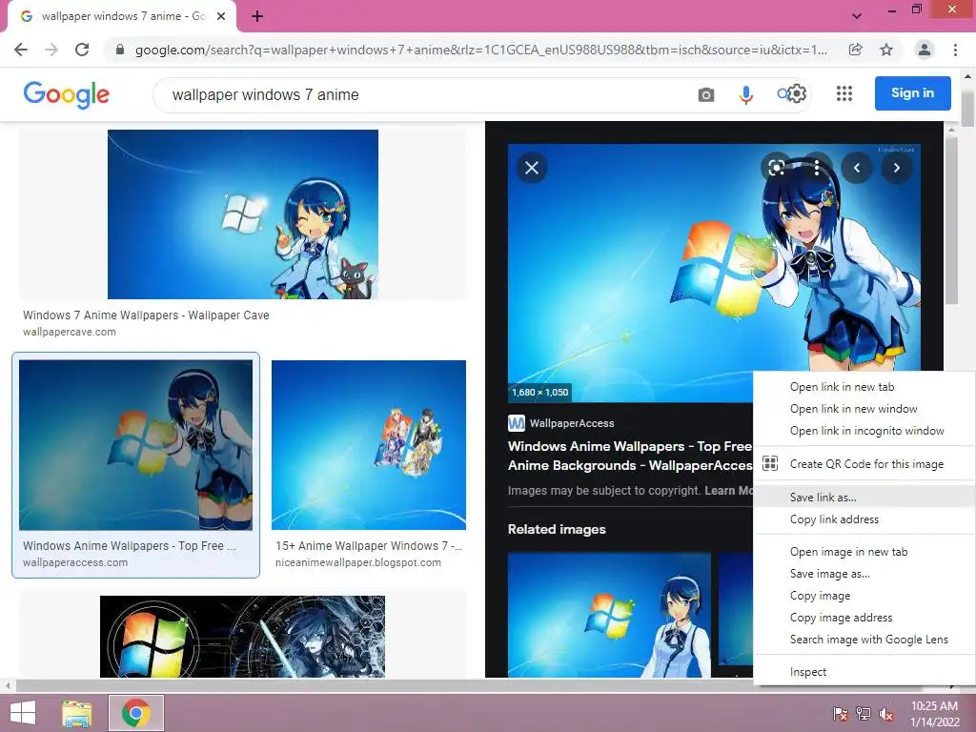976x732 pixels.
Task: Click the niceanimewallpaper.blogspot.com caption
Action: 358,562
